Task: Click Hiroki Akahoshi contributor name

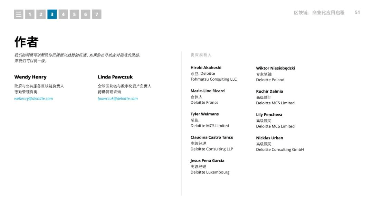Action: (206, 67)
